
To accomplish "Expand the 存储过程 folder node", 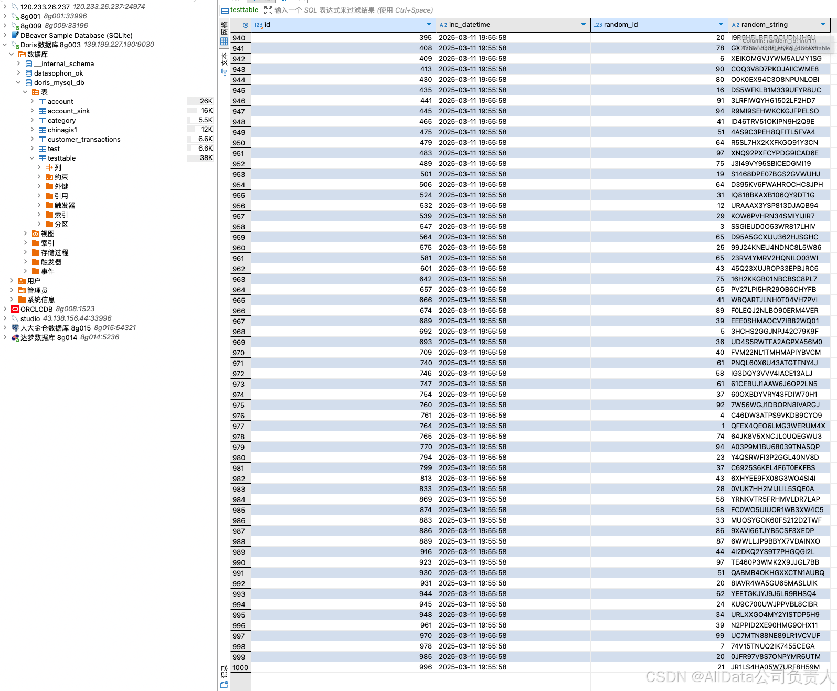I will (25, 253).
